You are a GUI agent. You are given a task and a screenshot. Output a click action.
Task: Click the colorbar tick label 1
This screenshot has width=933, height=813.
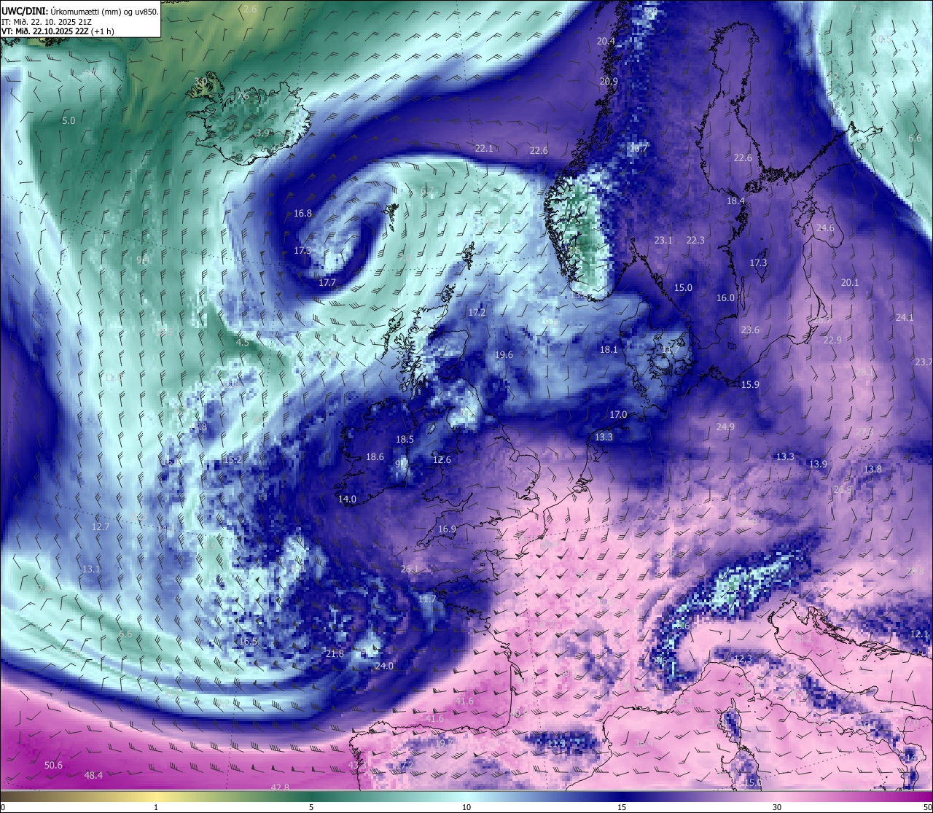coord(156,807)
